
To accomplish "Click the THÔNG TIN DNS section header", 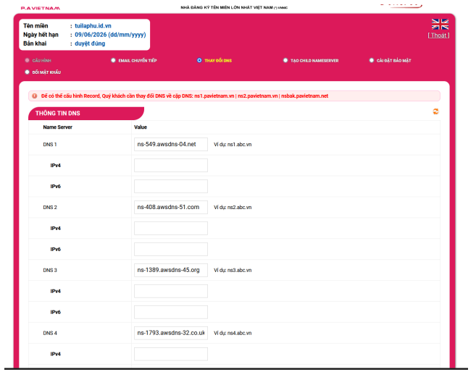I will pyautogui.click(x=86, y=113).
